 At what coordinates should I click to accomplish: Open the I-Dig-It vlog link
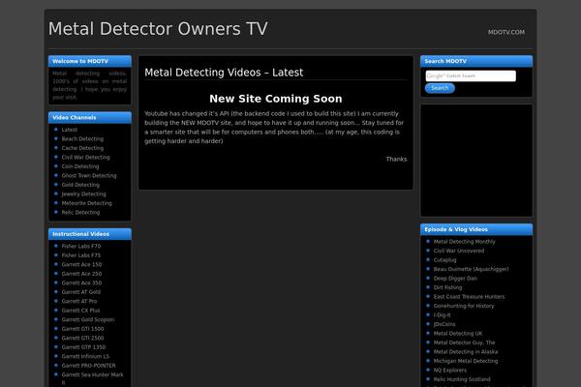pos(443,315)
